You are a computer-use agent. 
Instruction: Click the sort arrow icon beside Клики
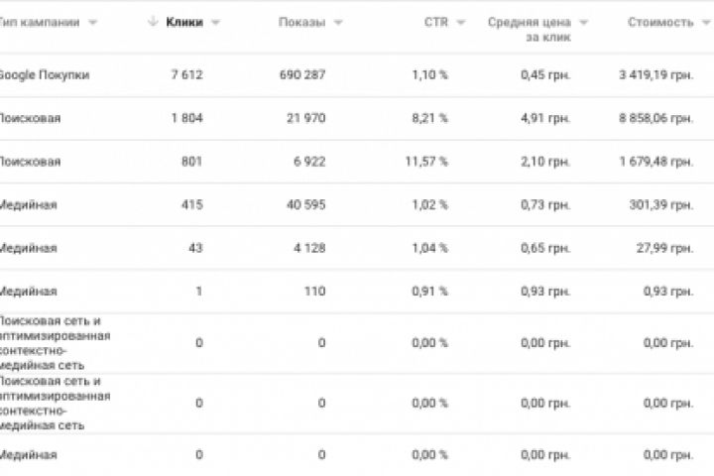tap(153, 22)
